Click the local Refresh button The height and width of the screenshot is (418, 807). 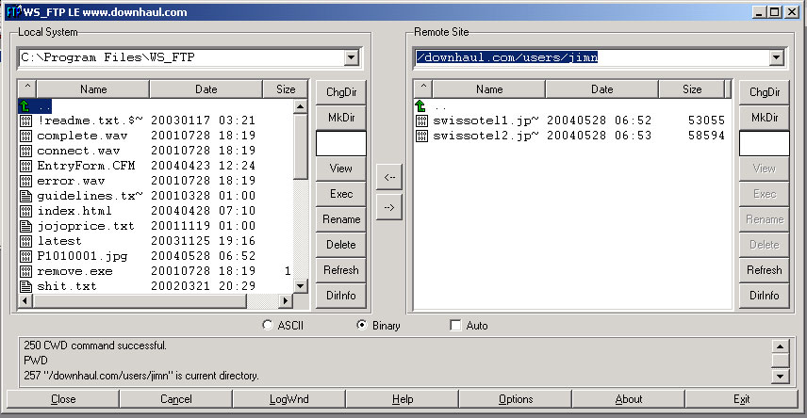tap(340, 270)
